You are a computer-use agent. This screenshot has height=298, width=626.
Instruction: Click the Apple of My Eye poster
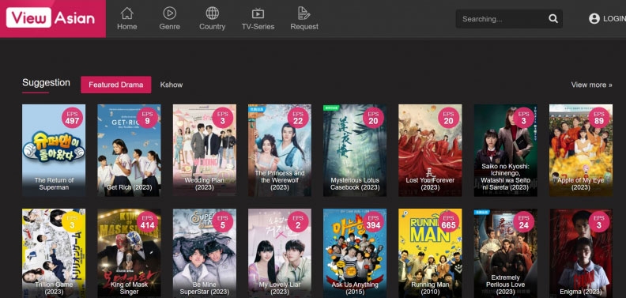pos(580,150)
